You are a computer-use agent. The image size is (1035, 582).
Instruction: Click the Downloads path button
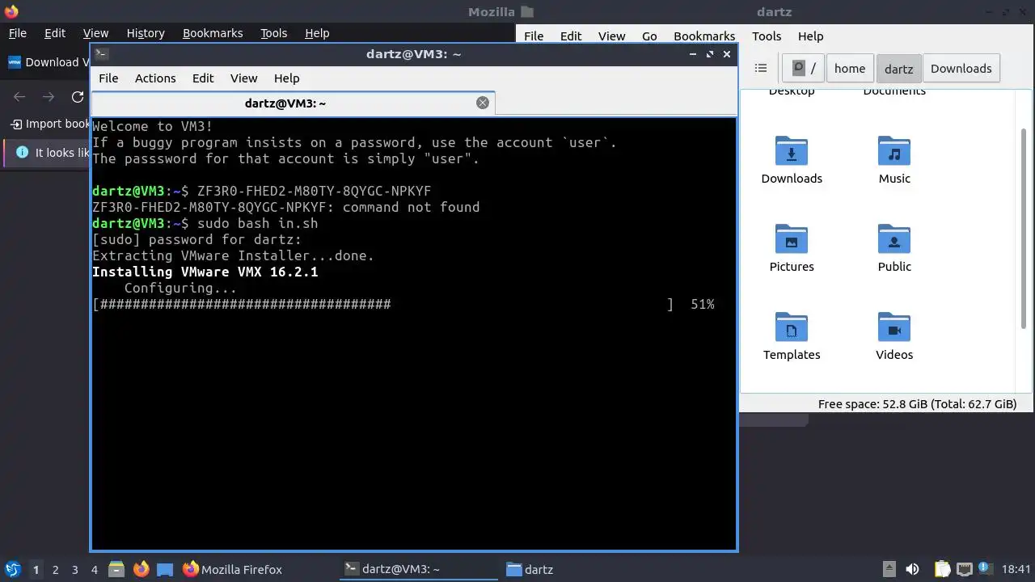961,69
